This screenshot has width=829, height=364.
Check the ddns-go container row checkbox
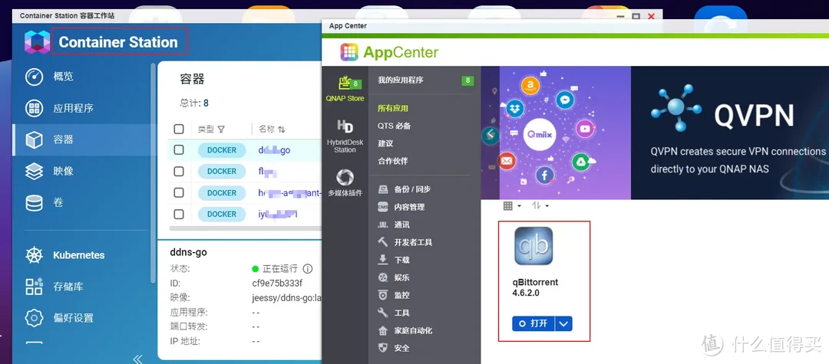tap(179, 150)
